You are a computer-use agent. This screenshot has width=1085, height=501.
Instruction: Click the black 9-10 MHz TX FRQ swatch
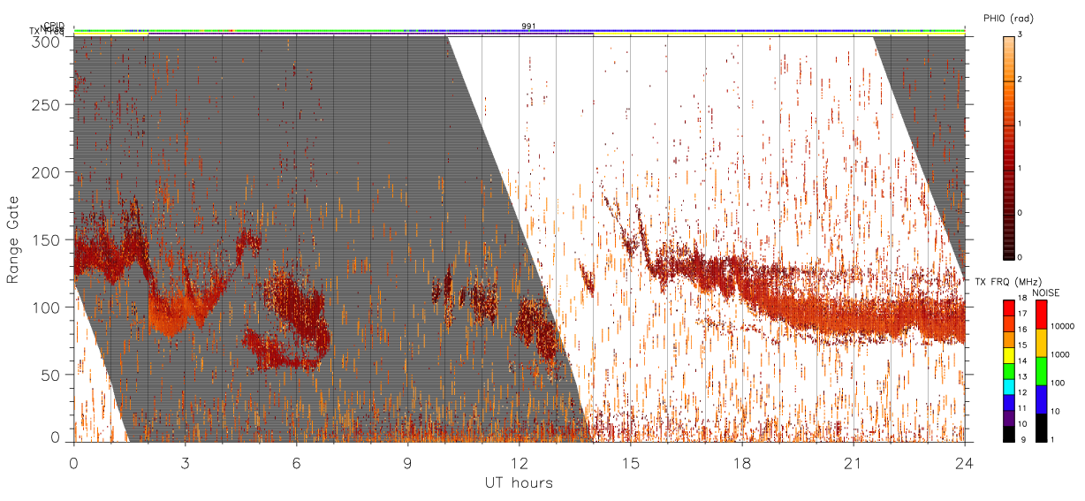point(1009,432)
